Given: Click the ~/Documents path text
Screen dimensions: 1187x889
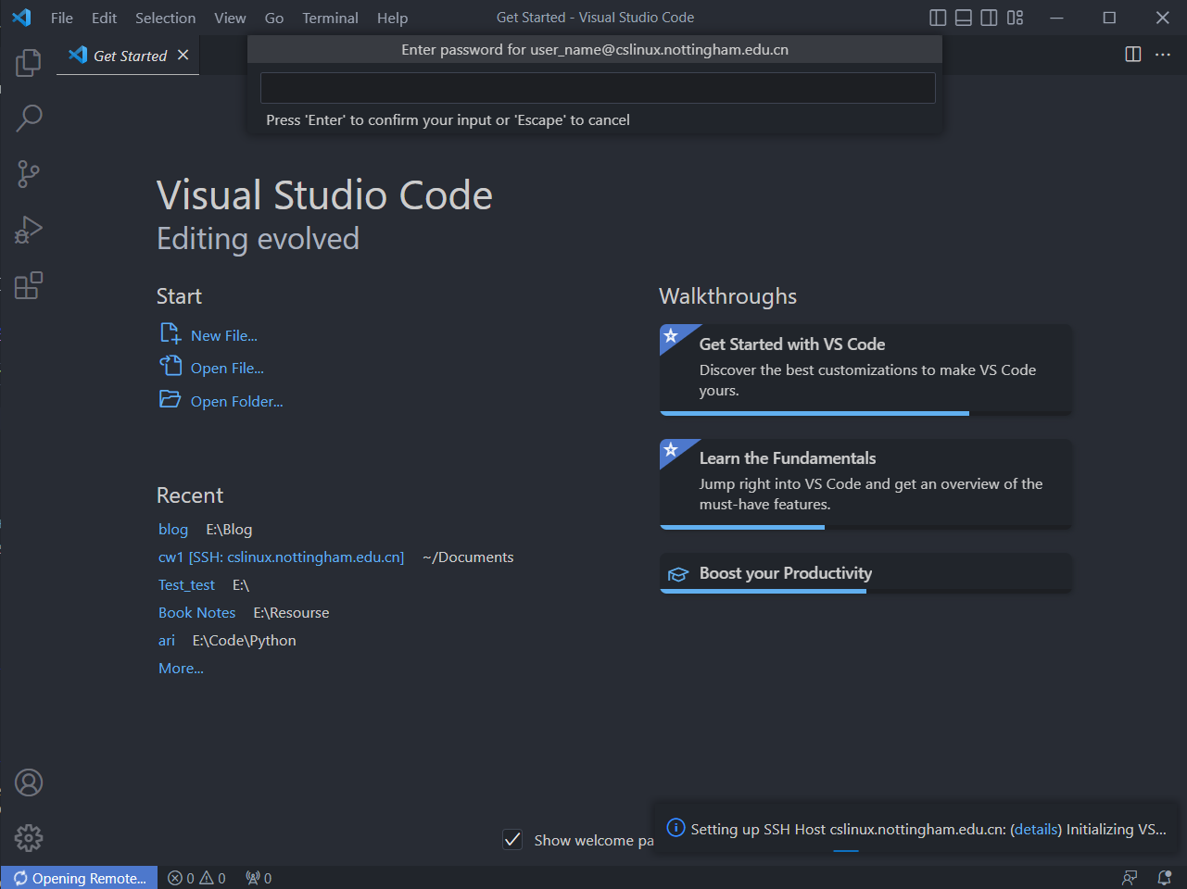Looking at the screenshot, I should pos(468,557).
